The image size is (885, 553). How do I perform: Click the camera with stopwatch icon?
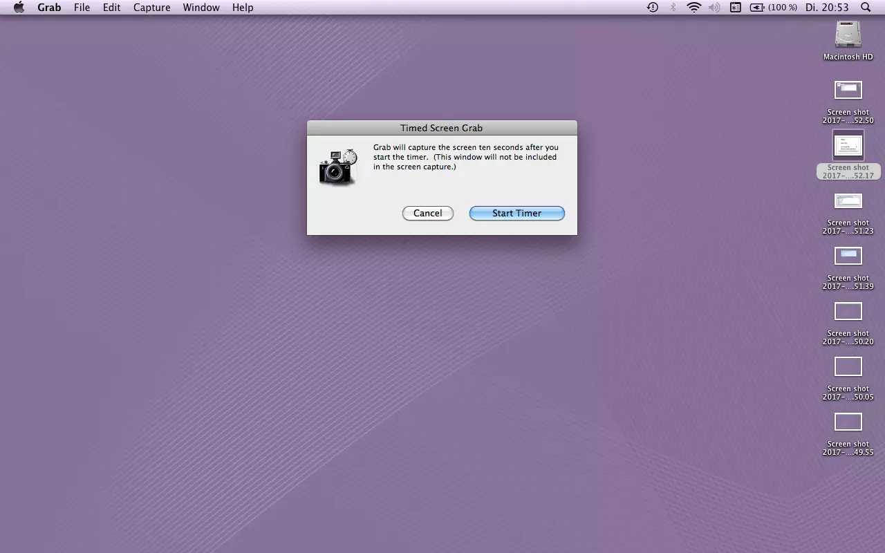(338, 167)
